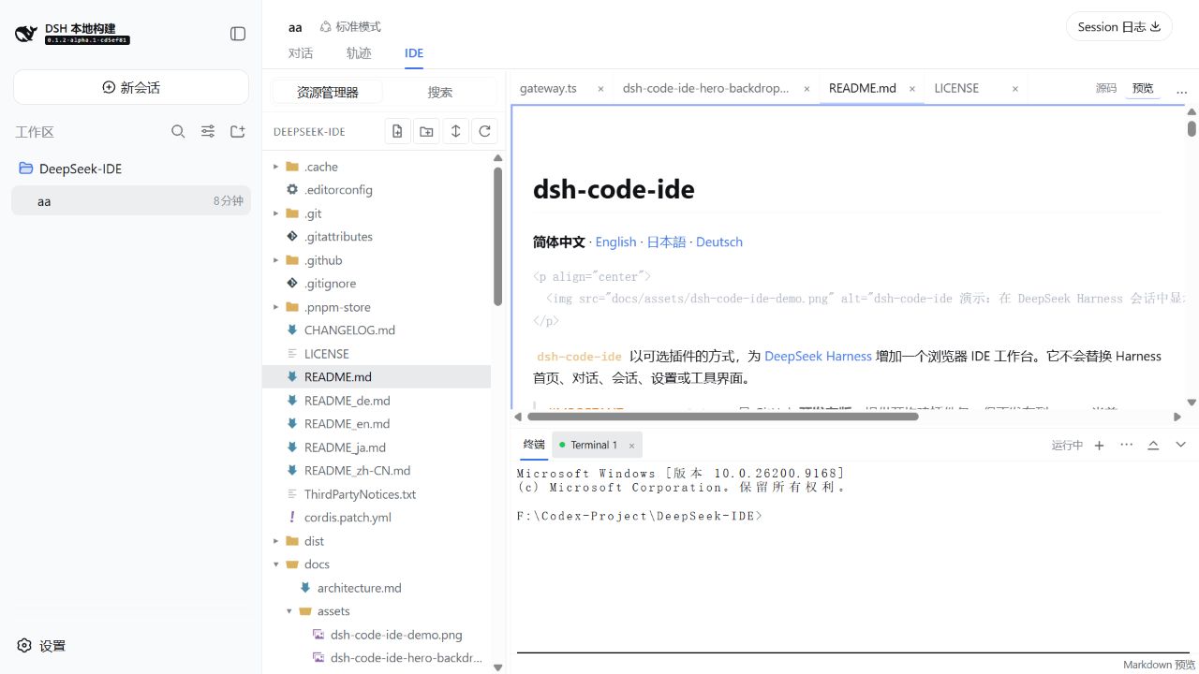Close the README.md editor tab
This screenshot has width=1199, height=674.
click(x=913, y=89)
